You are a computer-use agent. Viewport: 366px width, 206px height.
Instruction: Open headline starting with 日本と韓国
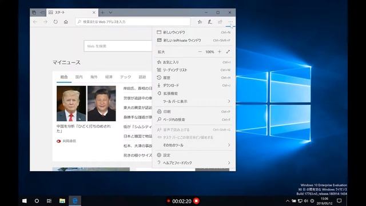138,136
